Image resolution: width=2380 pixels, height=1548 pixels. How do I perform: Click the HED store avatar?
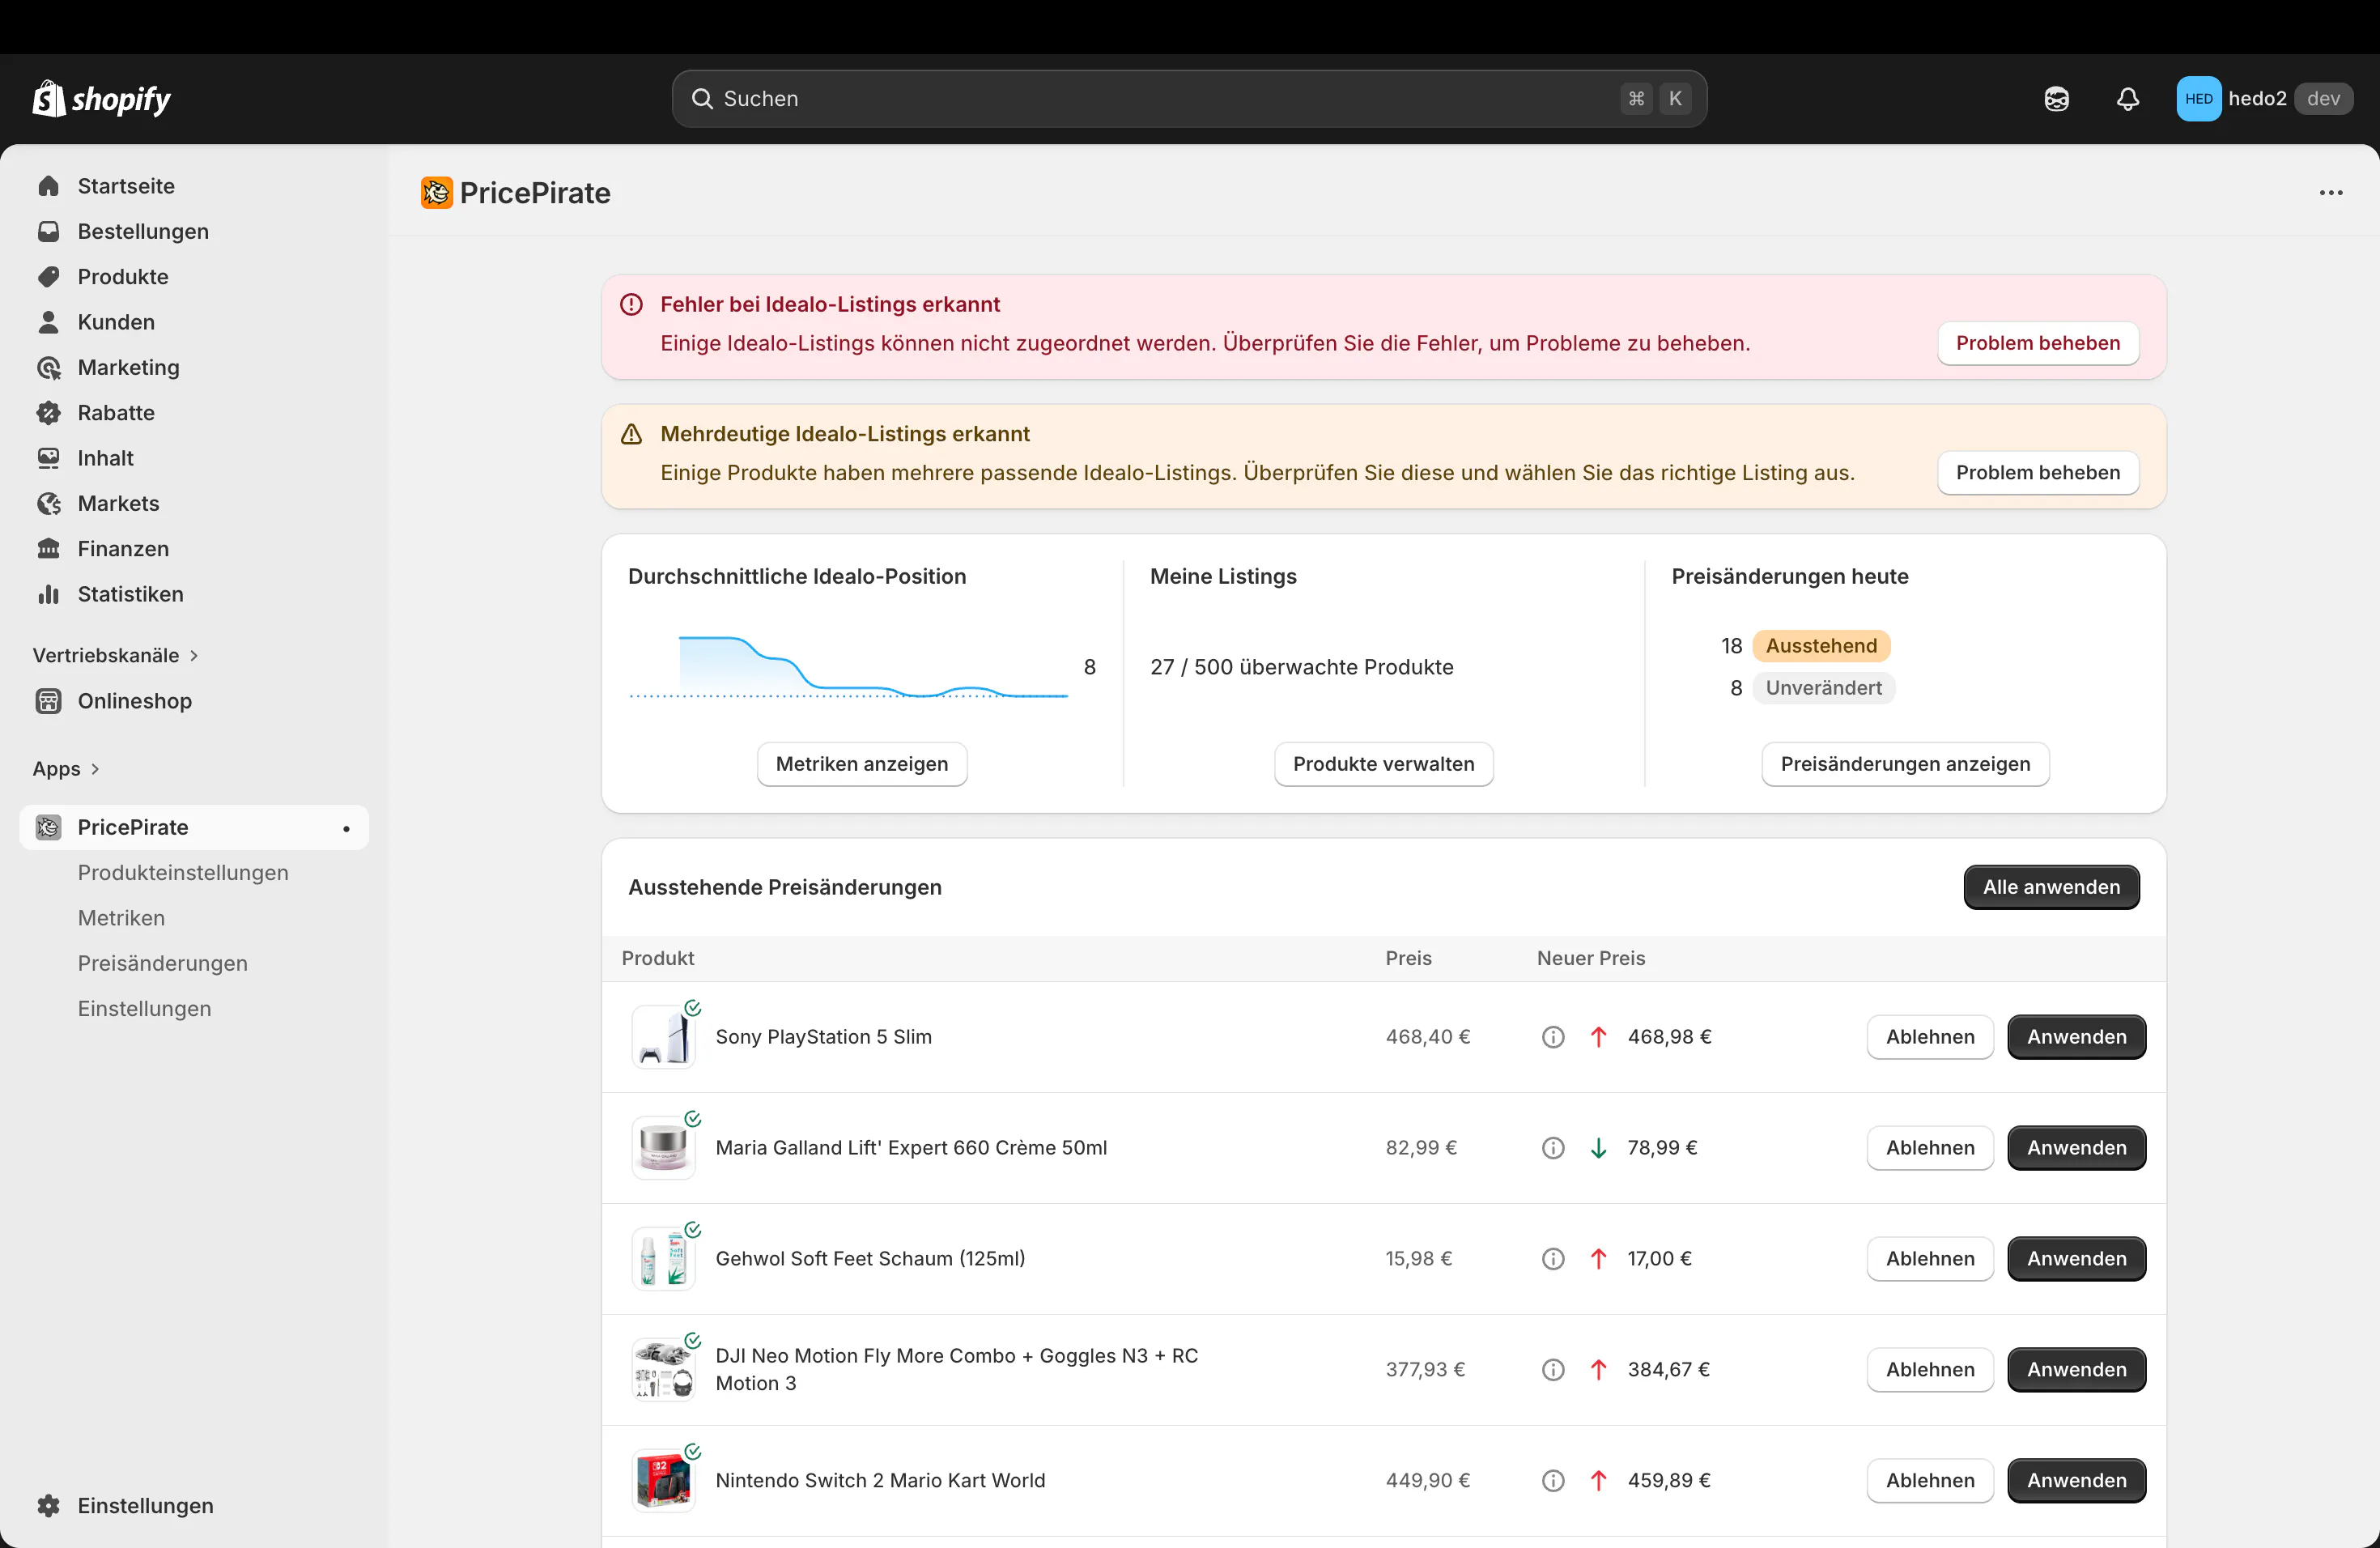[2198, 99]
